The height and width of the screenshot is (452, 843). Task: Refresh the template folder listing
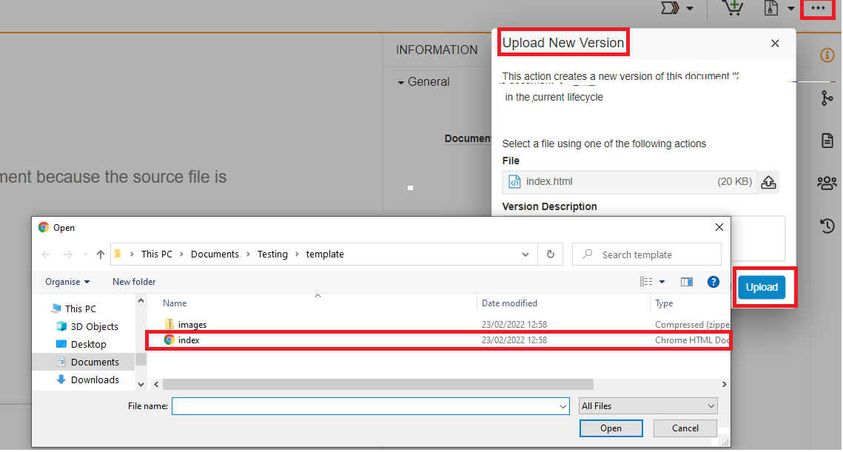[550, 254]
